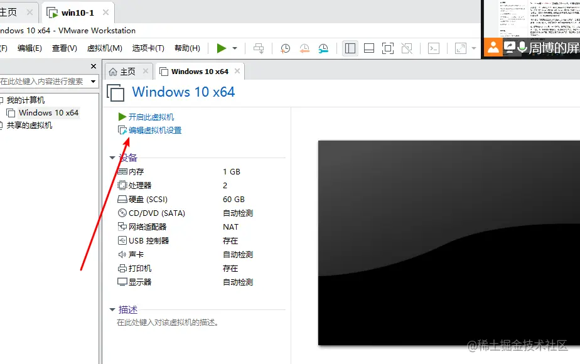Click description field 在此处键入对该虚拟机的描述

168,323
